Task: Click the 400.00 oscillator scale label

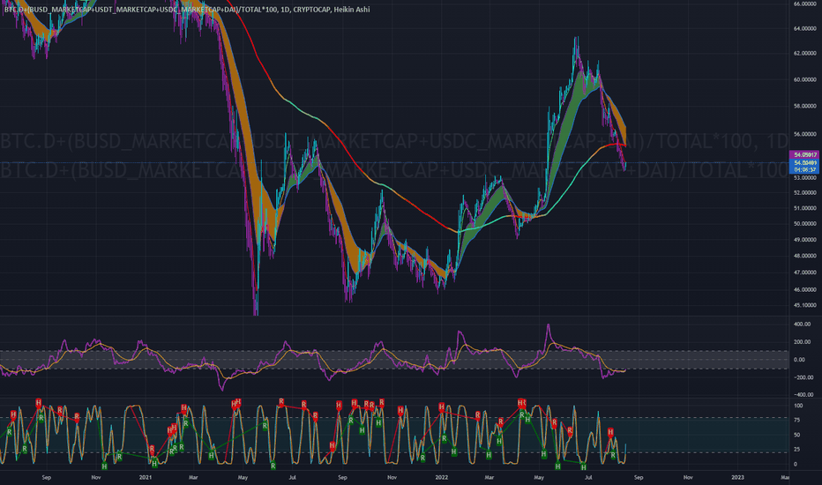Action: (803, 325)
